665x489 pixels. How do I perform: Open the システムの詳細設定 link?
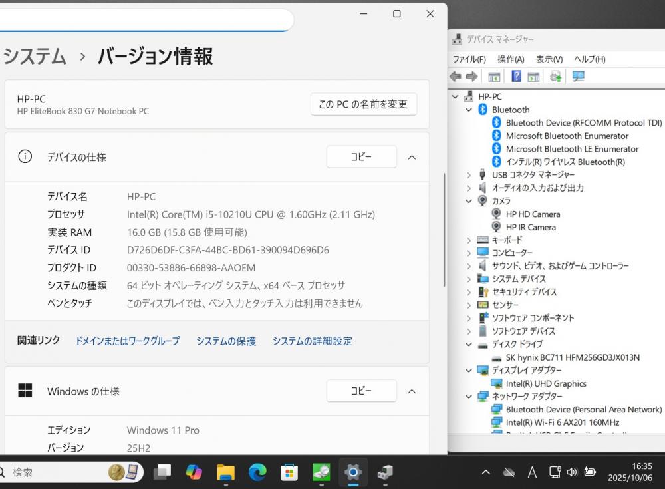(312, 341)
